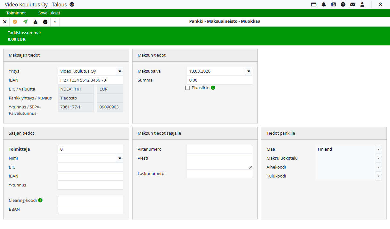The width and height of the screenshot is (390, 229).
Task: Open messages with the envelope icon
Action: 353,4
